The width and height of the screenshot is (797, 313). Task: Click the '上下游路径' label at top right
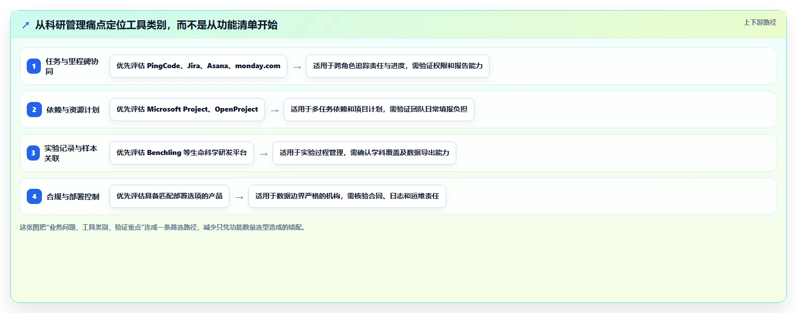tap(760, 22)
